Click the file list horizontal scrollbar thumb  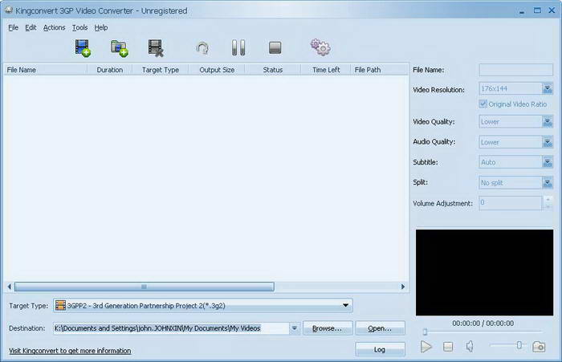[x=144, y=287]
